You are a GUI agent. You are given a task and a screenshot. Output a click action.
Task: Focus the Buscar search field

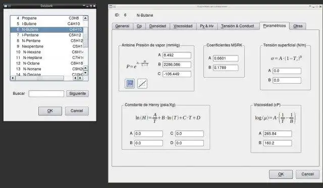pyautogui.click(x=46, y=94)
